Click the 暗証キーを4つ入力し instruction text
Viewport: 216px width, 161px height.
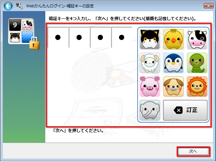click(123, 18)
